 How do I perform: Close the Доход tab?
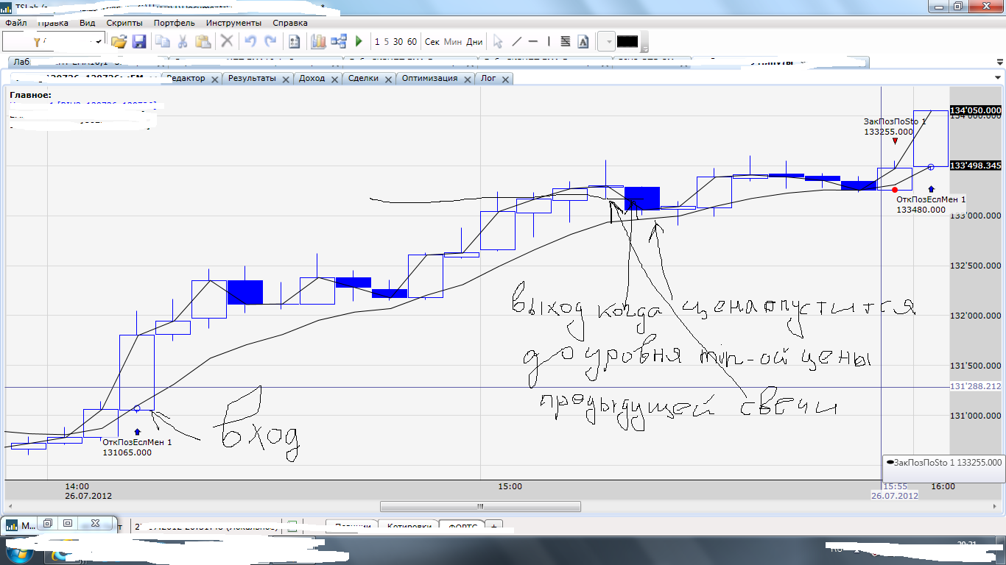(334, 79)
